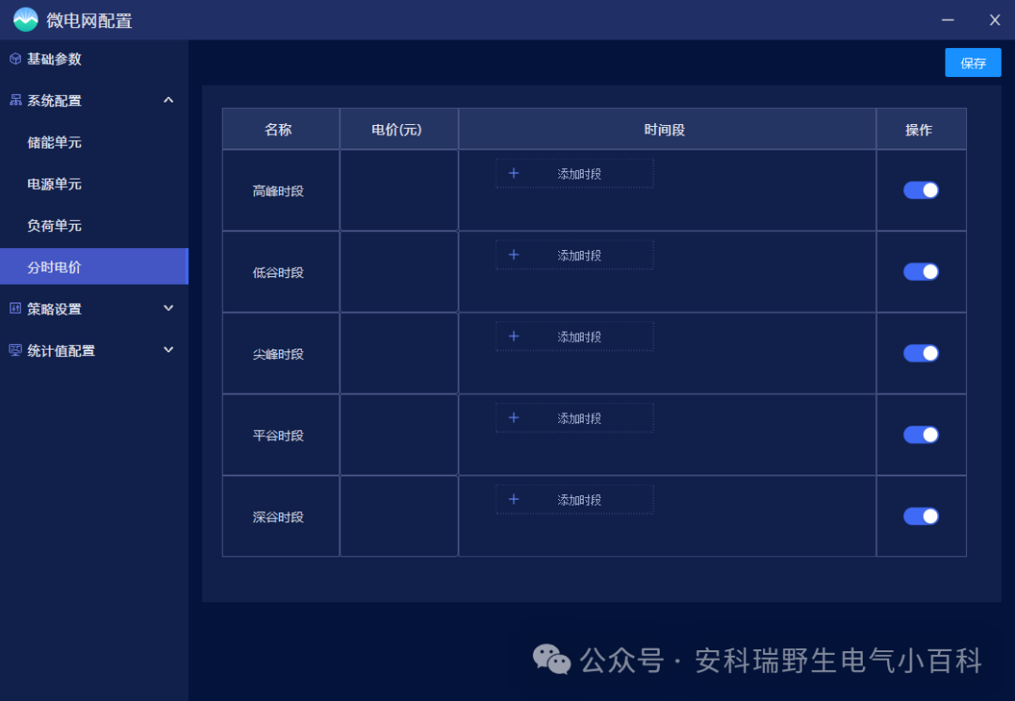Collapse the 系统配置 section chevron

pos(169,101)
